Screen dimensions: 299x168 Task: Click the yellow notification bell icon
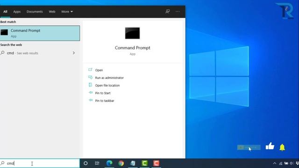(282, 147)
